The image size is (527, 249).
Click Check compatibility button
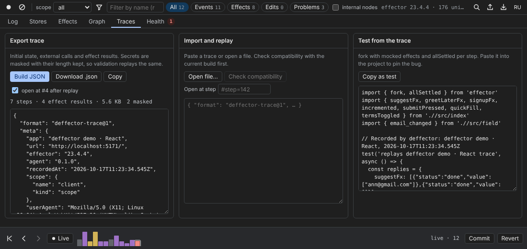point(255,77)
